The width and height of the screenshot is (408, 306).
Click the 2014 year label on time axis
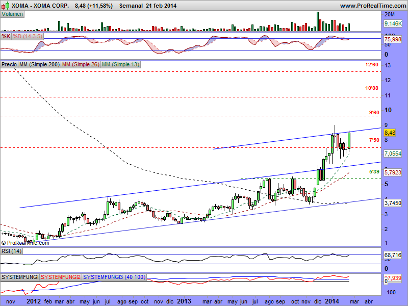[332, 301]
